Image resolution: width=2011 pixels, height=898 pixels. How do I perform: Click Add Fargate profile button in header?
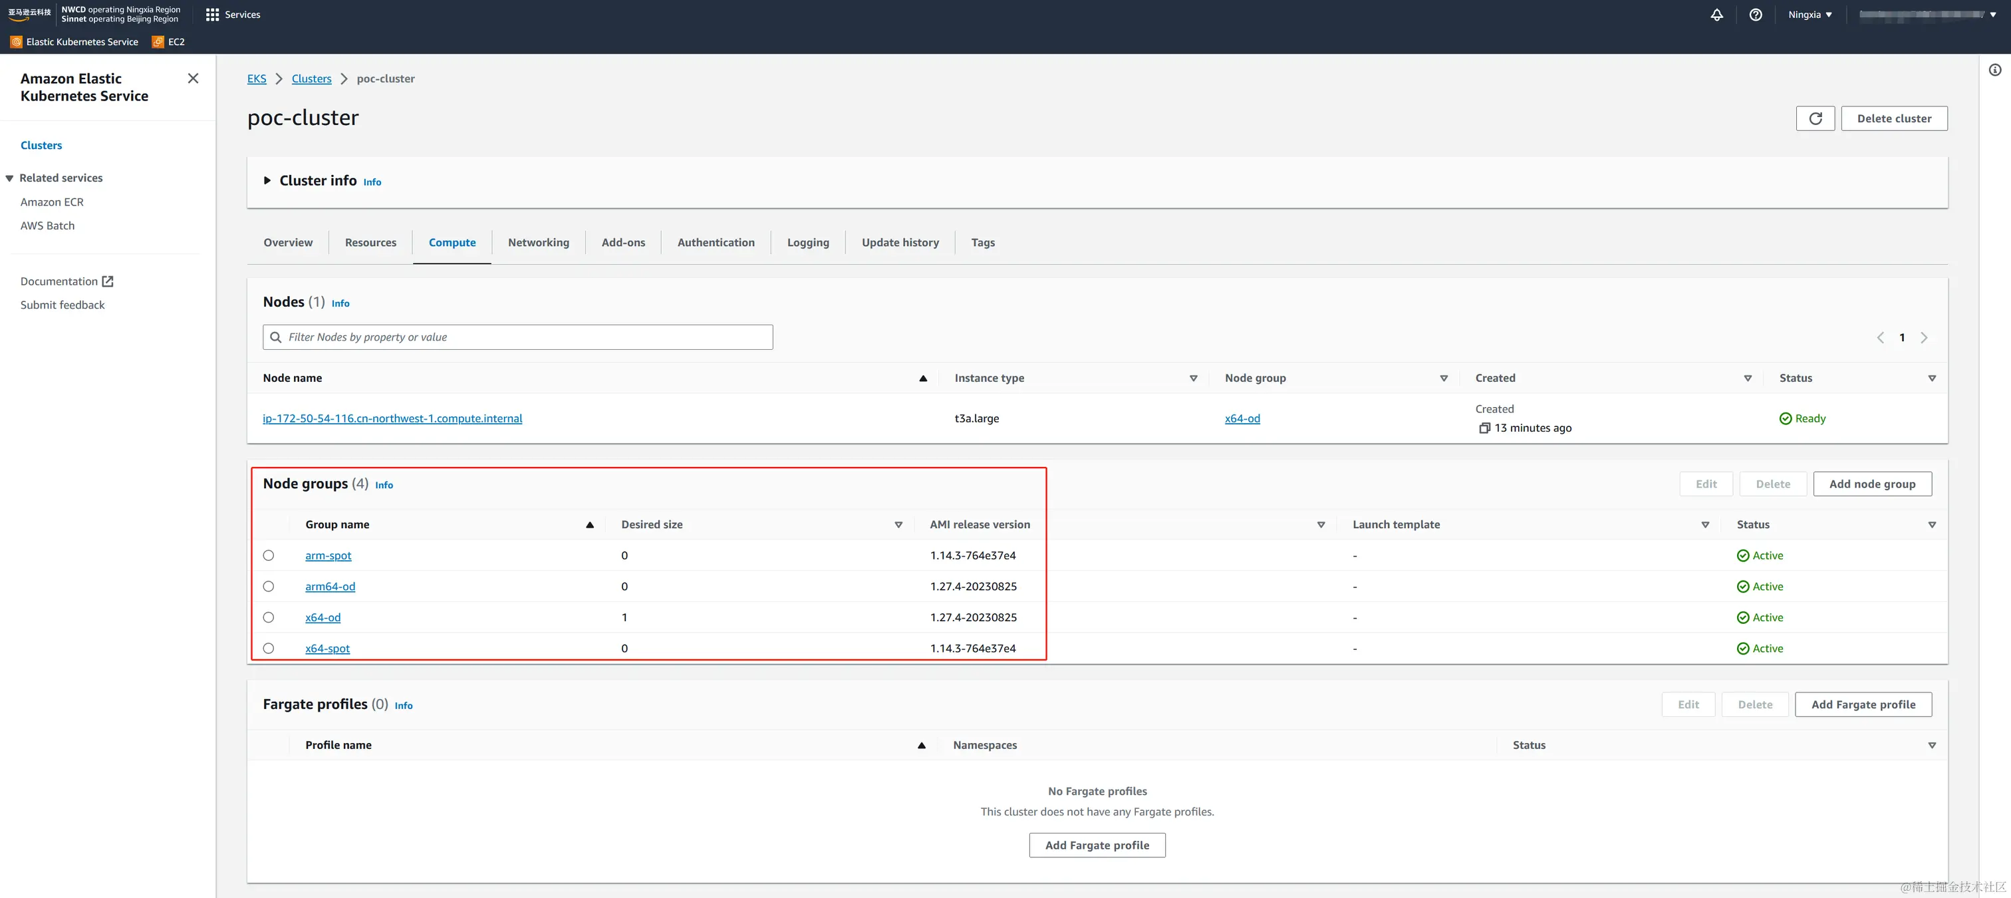coord(1863,705)
